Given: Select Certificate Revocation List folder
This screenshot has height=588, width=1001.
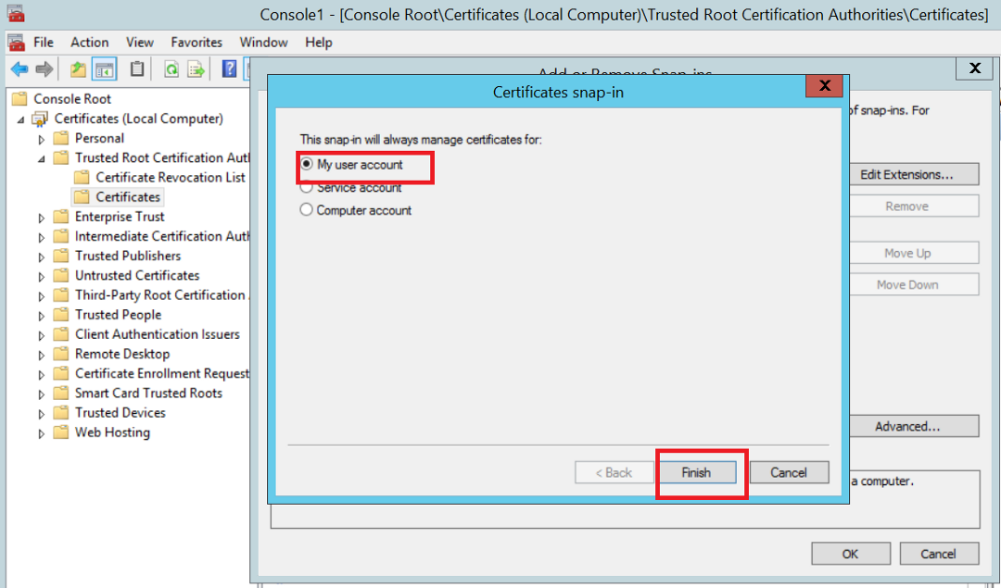Looking at the screenshot, I should click(170, 177).
